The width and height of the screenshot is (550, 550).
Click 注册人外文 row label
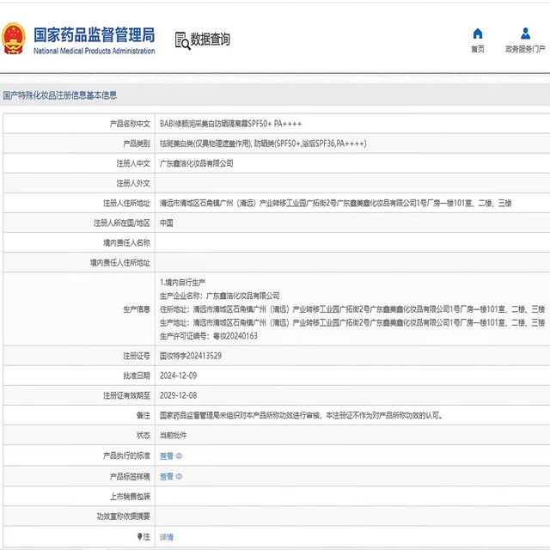coord(133,183)
